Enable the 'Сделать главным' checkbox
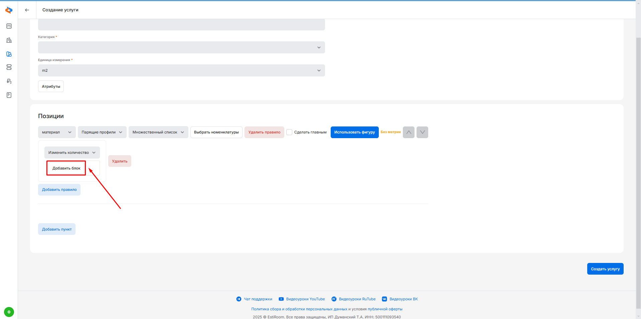Screen dimensions: 641x319 point(289,132)
